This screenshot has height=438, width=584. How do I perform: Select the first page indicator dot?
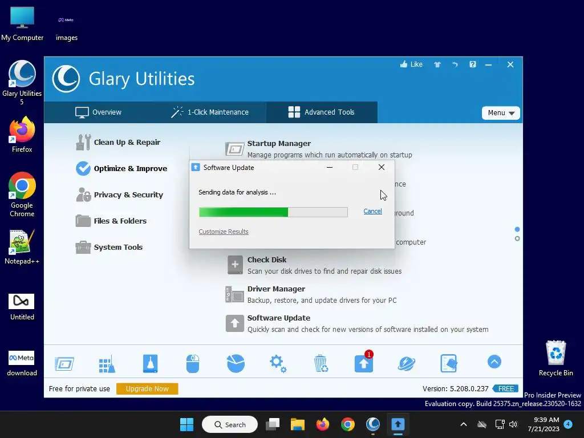(517, 229)
